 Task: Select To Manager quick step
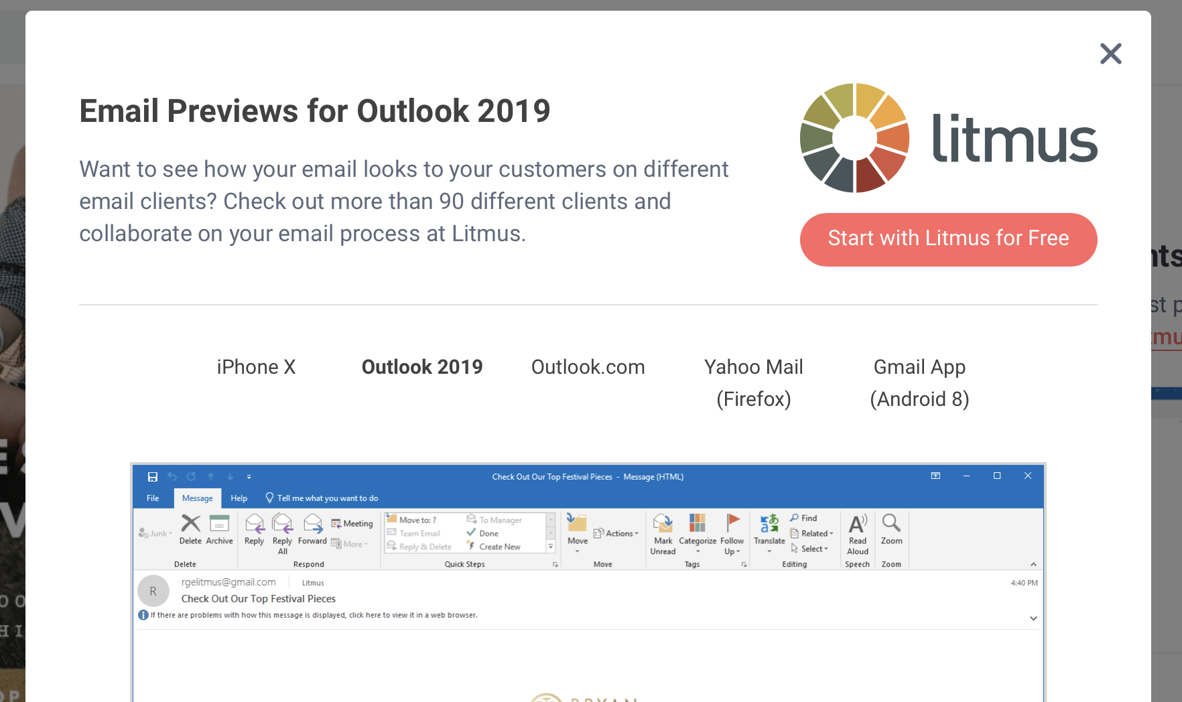point(495,520)
